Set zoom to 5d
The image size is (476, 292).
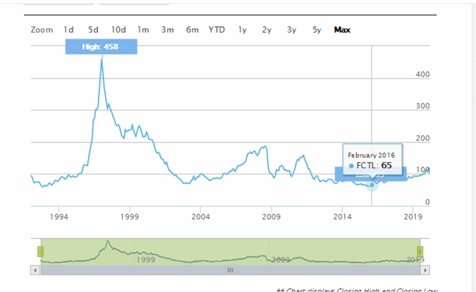[93, 30]
